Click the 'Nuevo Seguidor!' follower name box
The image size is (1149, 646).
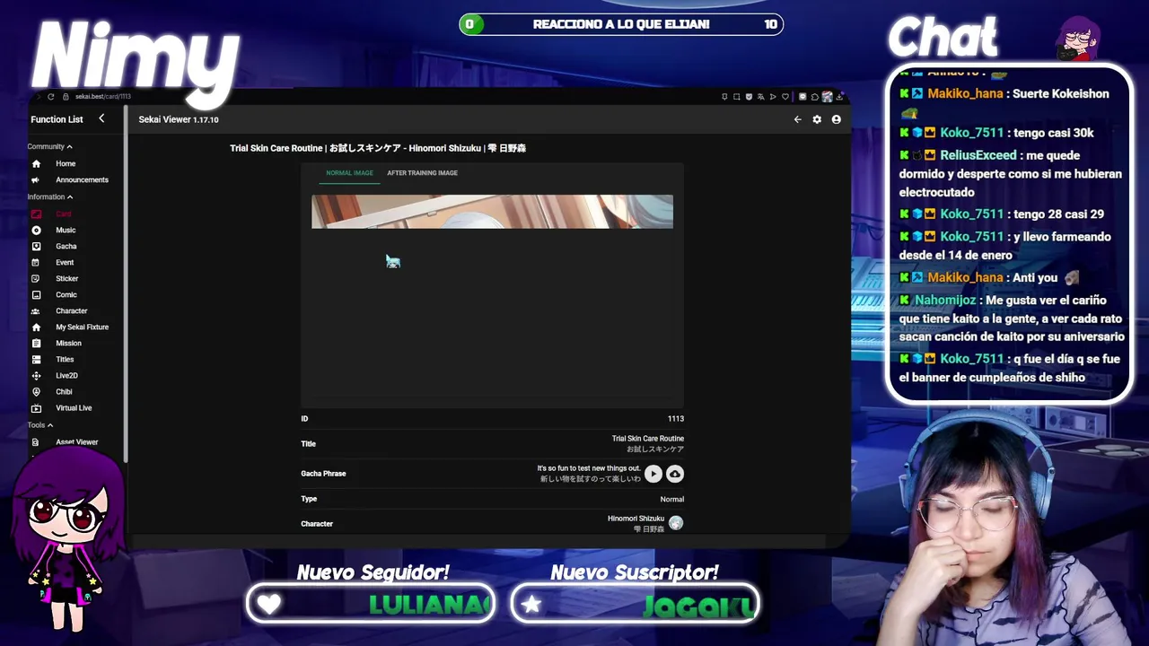(372, 604)
